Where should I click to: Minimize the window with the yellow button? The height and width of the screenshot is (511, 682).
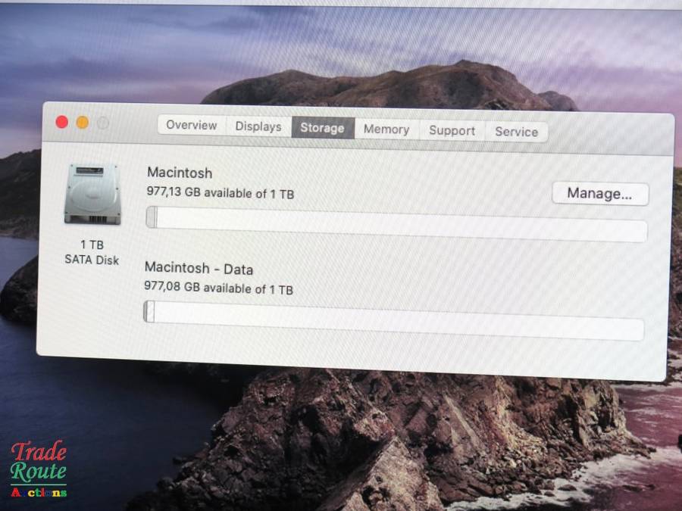[82, 123]
